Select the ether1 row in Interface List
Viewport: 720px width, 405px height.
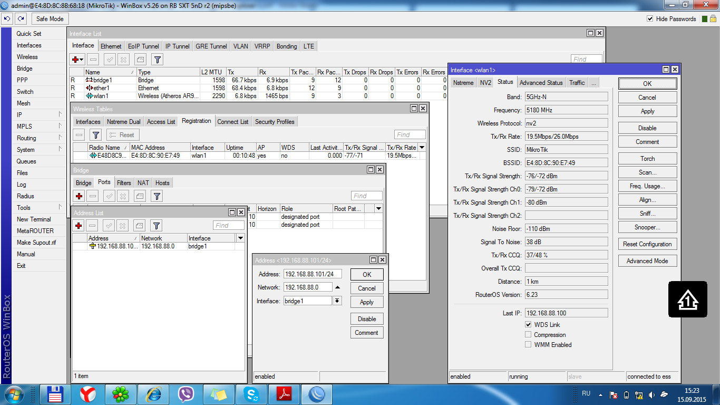point(258,88)
